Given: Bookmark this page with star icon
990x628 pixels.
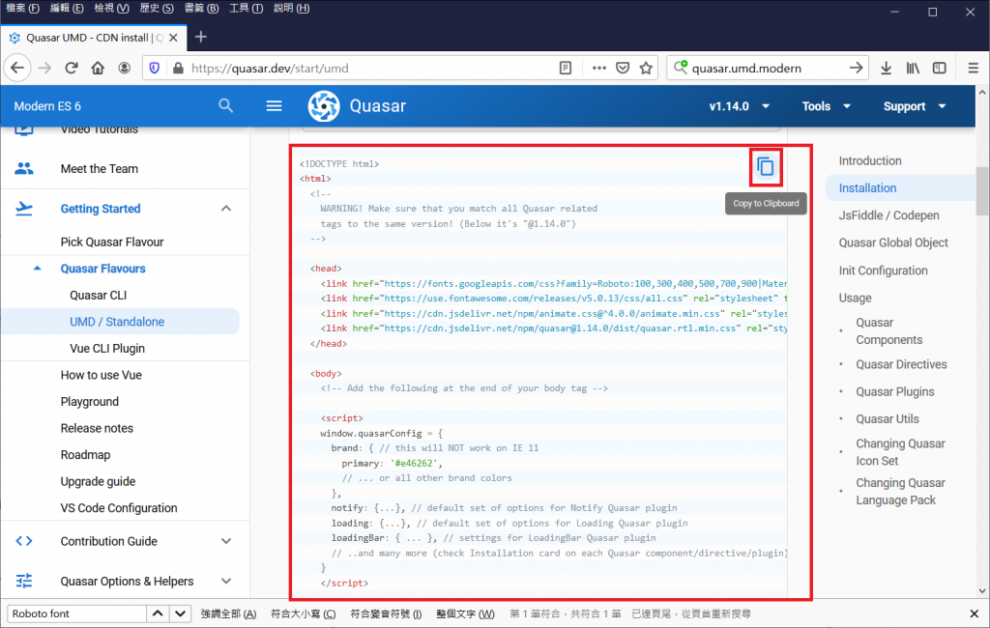Looking at the screenshot, I should tap(646, 69).
